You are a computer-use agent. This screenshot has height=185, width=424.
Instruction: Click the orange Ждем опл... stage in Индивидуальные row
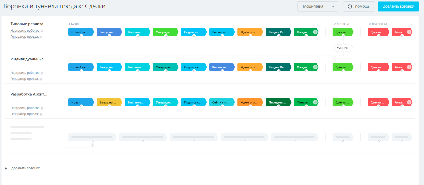pyautogui.click(x=249, y=67)
